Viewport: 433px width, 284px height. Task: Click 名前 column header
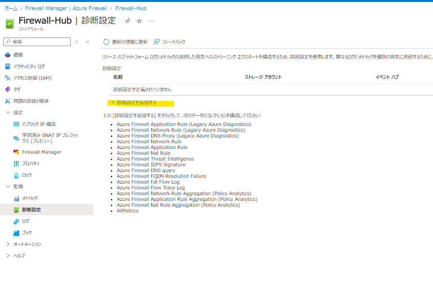pyautogui.click(x=118, y=77)
